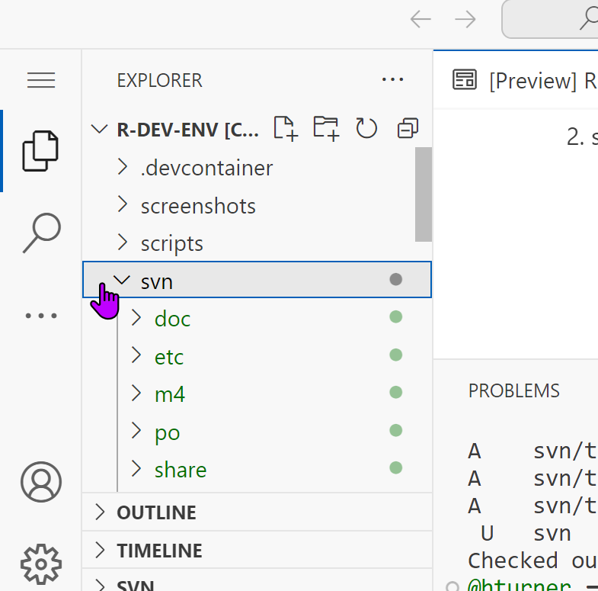This screenshot has width=598, height=591.
Task: Click the Explorer vertical scrollbar
Action: (x=424, y=195)
